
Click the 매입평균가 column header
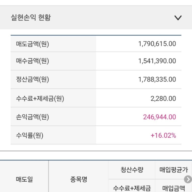click(x=174, y=170)
